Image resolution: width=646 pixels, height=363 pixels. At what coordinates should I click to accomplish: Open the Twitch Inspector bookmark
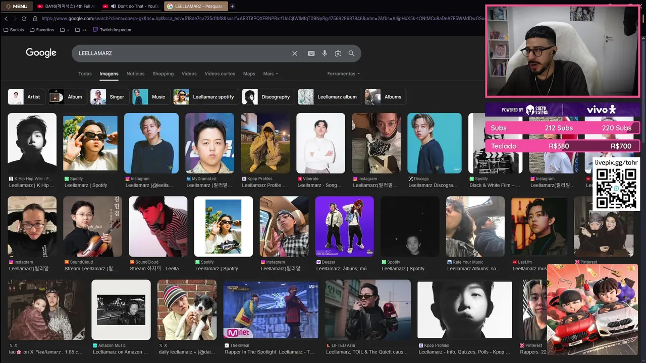point(113,30)
